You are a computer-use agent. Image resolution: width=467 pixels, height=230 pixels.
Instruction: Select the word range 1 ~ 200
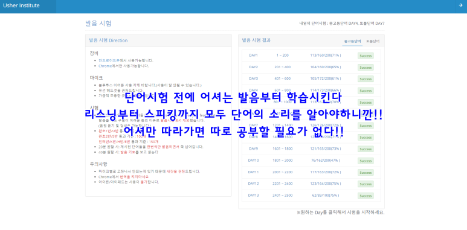point(282,56)
